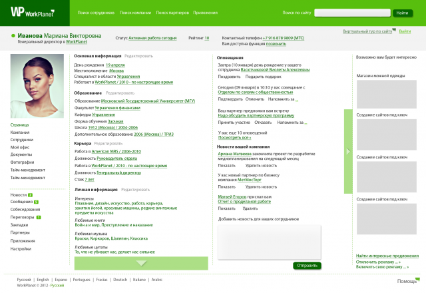The height and width of the screenshot is (293, 426).
Task: Click the WorkPlanet logo
Action: pos(33,12)
